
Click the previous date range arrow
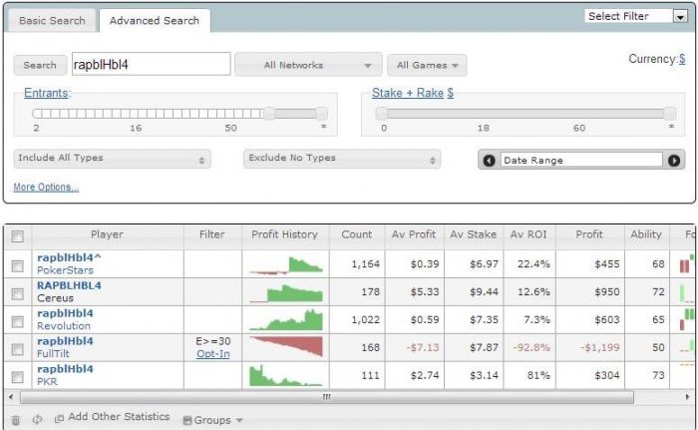[x=490, y=161]
